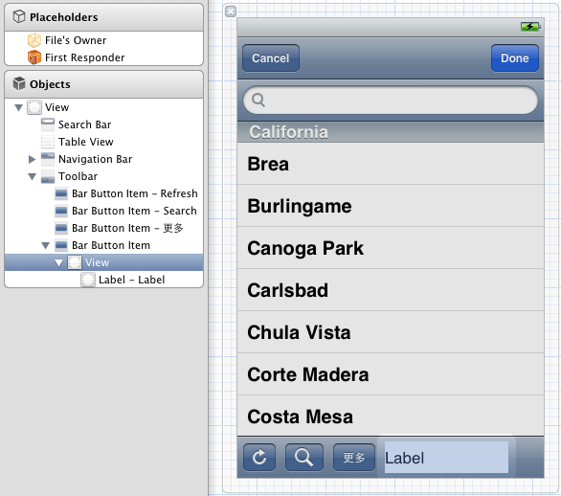
Task: Click icon for Bar Button Item – Search
Action: pos(61,211)
